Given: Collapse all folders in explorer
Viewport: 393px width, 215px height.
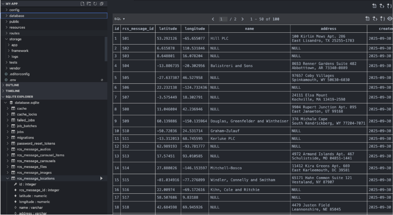Looking at the screenshot, I should pos(102,4).
